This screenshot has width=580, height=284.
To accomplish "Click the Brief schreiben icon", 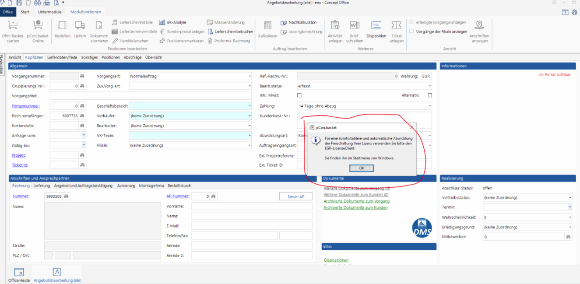I will (354, 26).
